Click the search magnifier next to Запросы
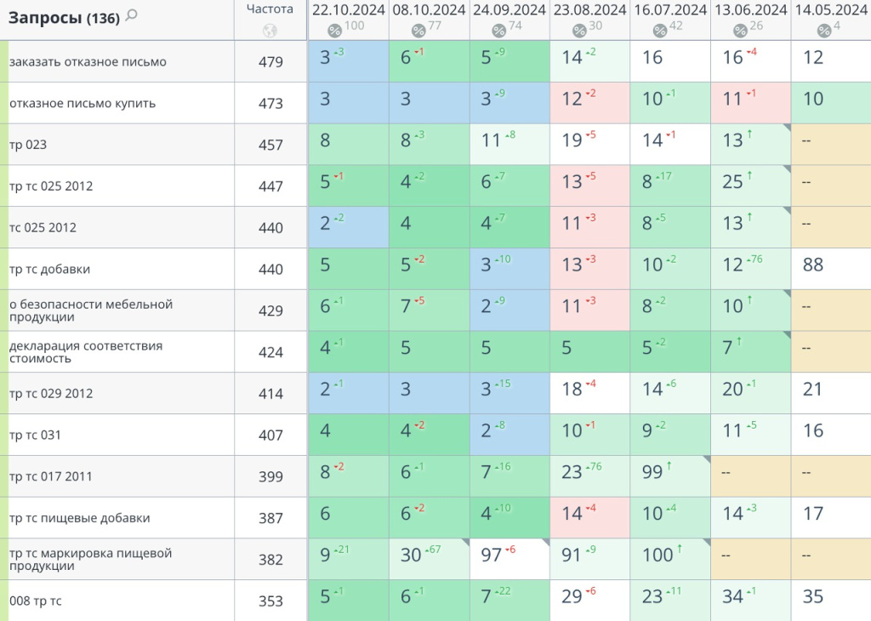 tap(131, 15)
